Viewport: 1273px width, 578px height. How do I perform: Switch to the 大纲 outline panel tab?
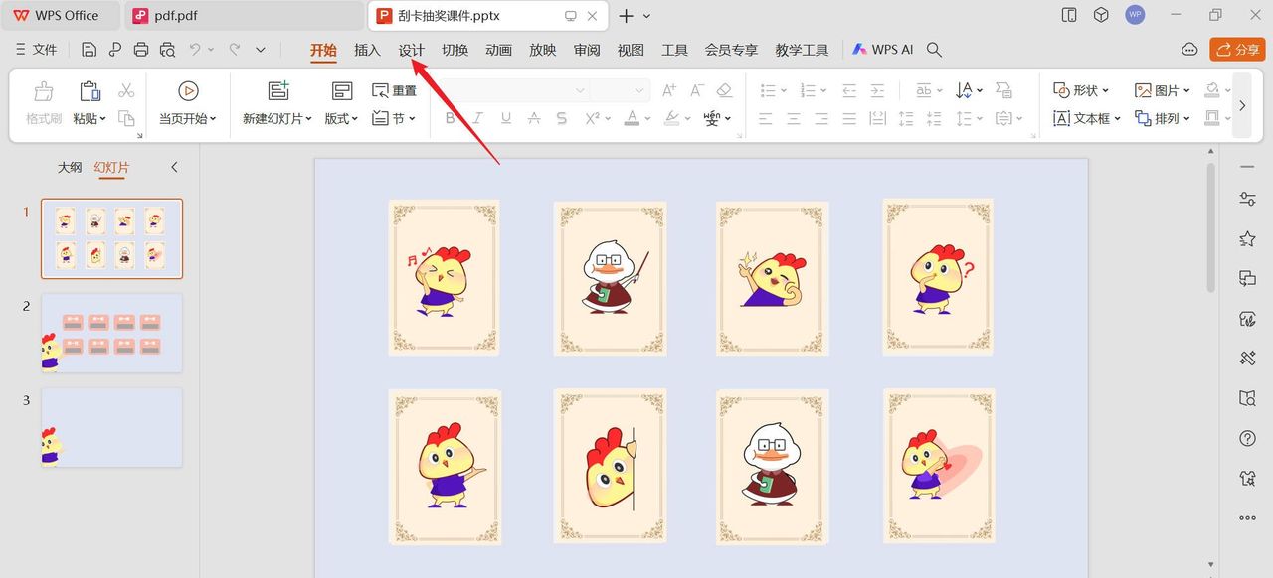[70, 167]
